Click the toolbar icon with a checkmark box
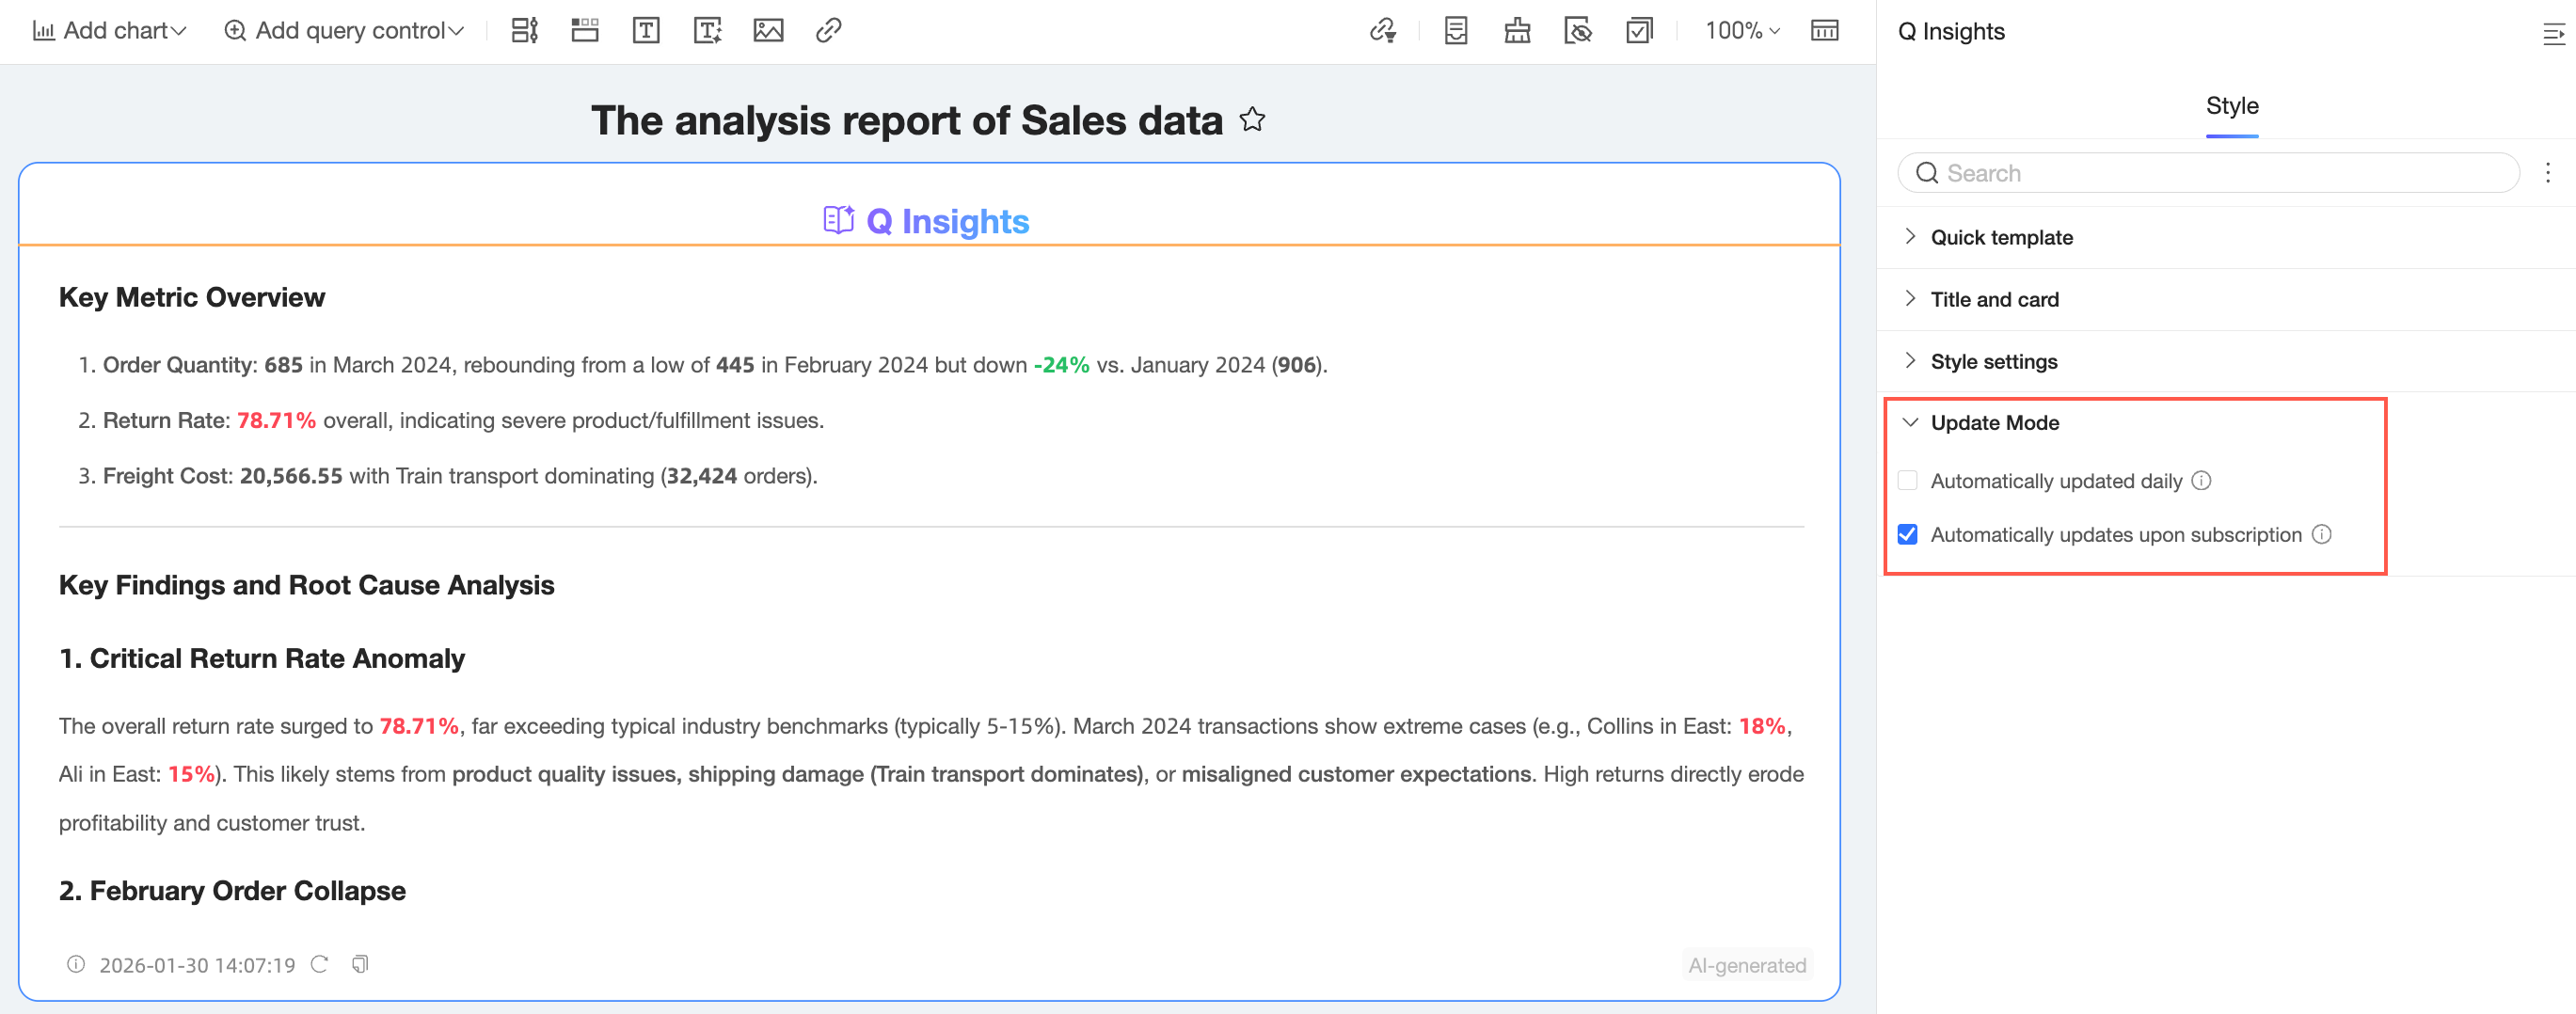Viewport: 2576px width, 1014px height. (x=1639, y=31)
